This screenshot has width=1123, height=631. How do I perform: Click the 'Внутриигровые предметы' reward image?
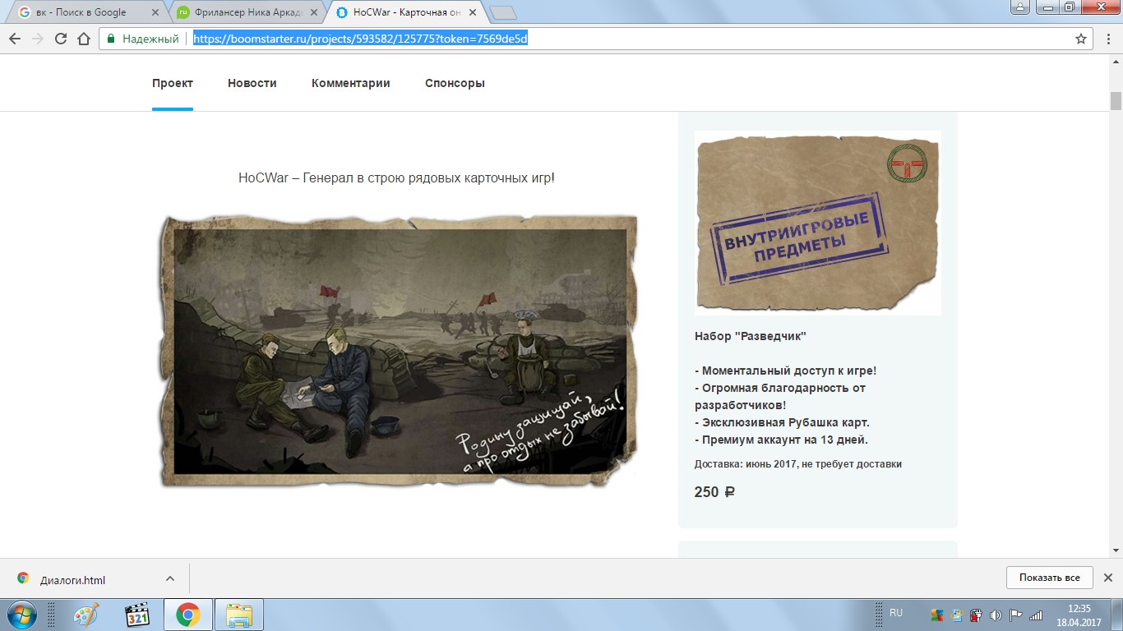(818, 223)
